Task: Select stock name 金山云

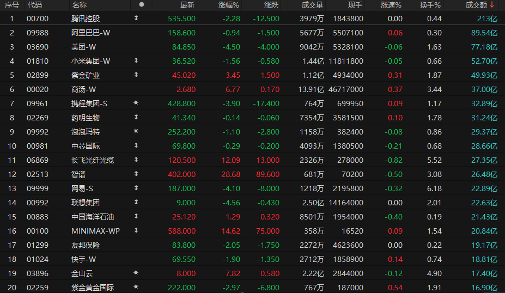Action: 82,274
